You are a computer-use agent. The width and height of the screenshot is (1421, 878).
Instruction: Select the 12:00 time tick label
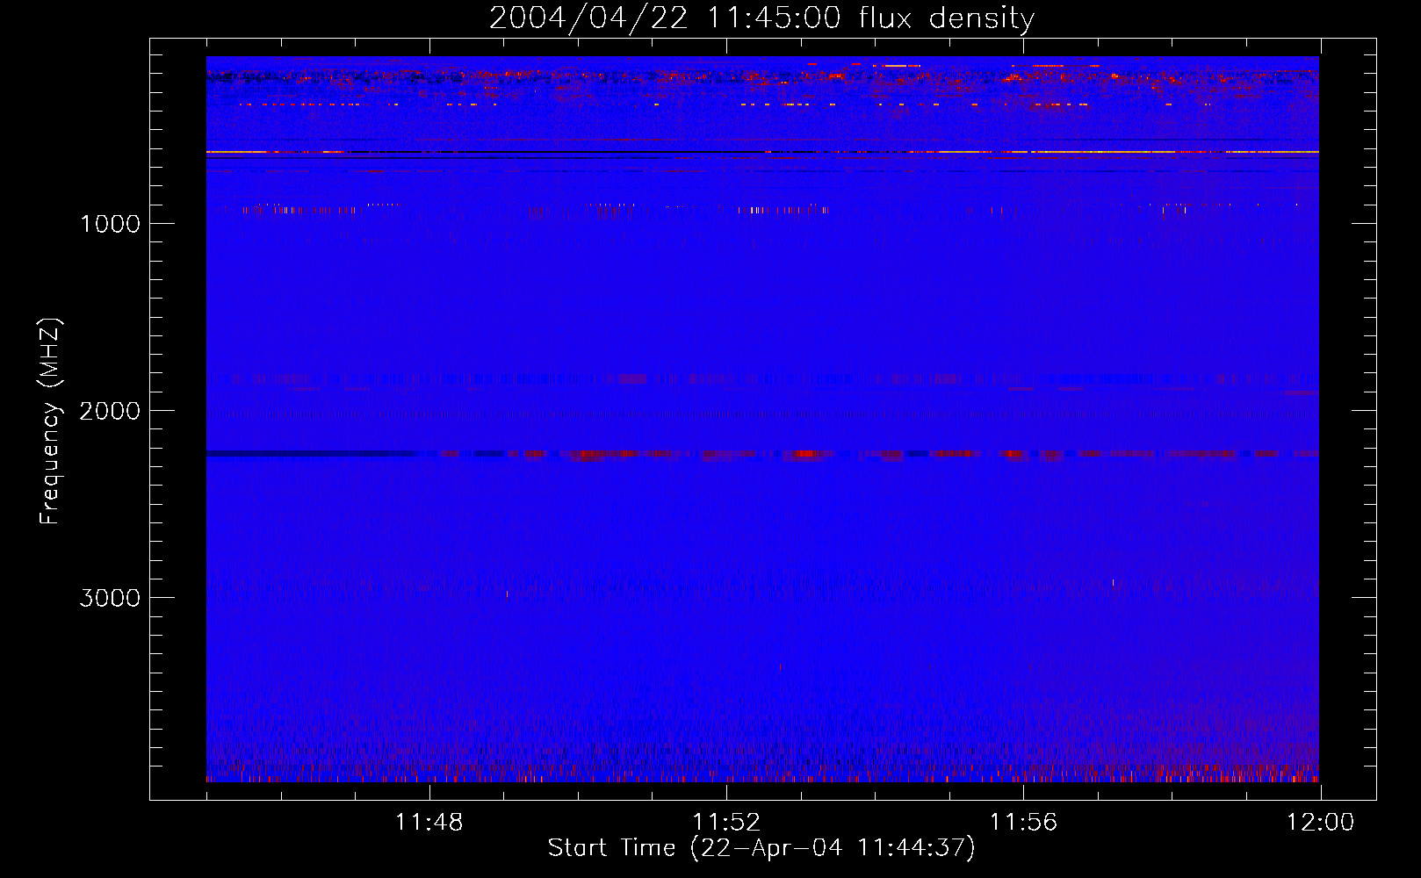point(1320,823)
